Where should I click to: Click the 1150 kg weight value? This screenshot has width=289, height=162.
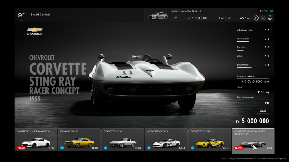[263, 92]
